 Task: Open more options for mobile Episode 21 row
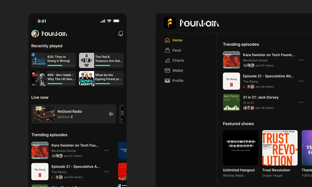(107, 172)
